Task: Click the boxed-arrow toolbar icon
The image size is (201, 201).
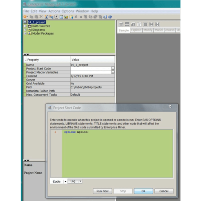Action: coord(57,17)
